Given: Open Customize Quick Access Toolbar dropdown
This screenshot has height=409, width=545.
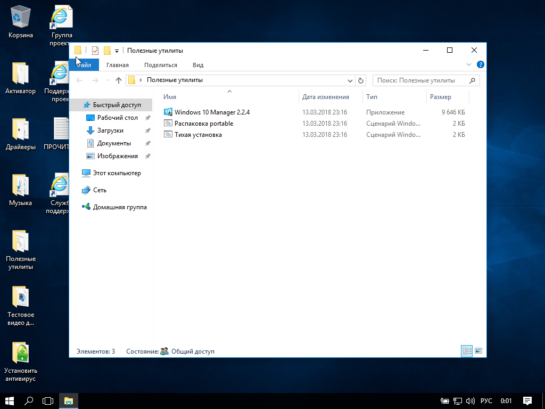Looking at the screenshot, I should point(117,51).
